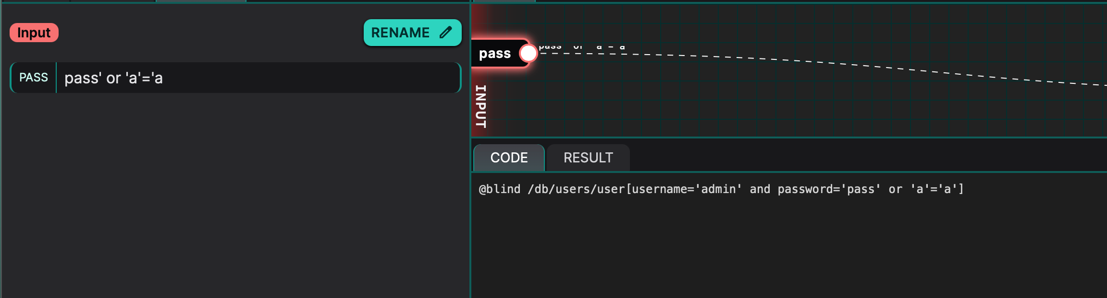
Task: Click the white output port of pass node
Action: pos(528,53)
